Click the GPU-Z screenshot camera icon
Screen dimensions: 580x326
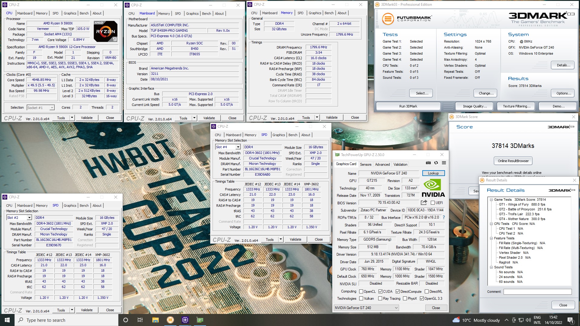[428, 163]
